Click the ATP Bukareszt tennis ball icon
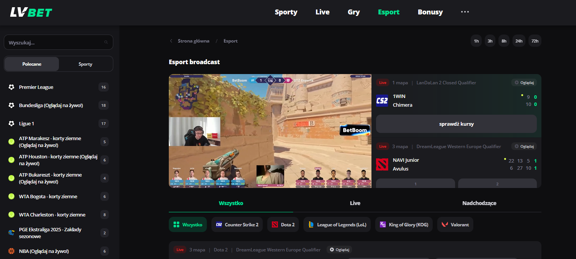Viewport: 576px width, 259px height. pyautogui.click(x=11, y=178)
